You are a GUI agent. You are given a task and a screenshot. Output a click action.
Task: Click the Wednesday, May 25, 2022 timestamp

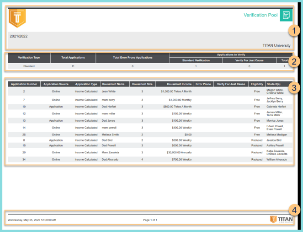(x=32, y=220)
